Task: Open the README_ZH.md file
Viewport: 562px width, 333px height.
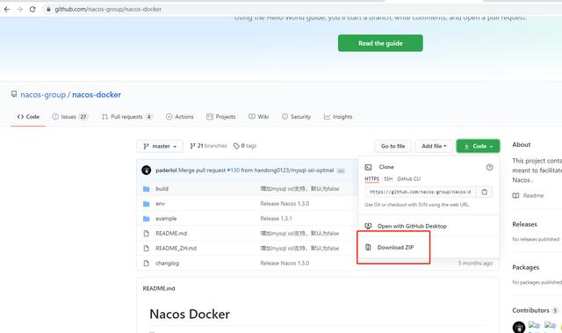Action: [x=176, y=248]
